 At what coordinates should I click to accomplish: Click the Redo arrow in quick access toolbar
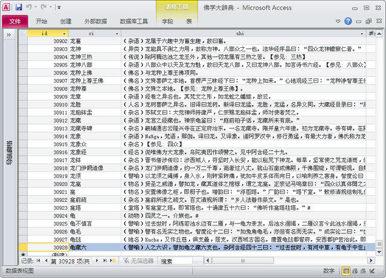click(x=44, y=7)
